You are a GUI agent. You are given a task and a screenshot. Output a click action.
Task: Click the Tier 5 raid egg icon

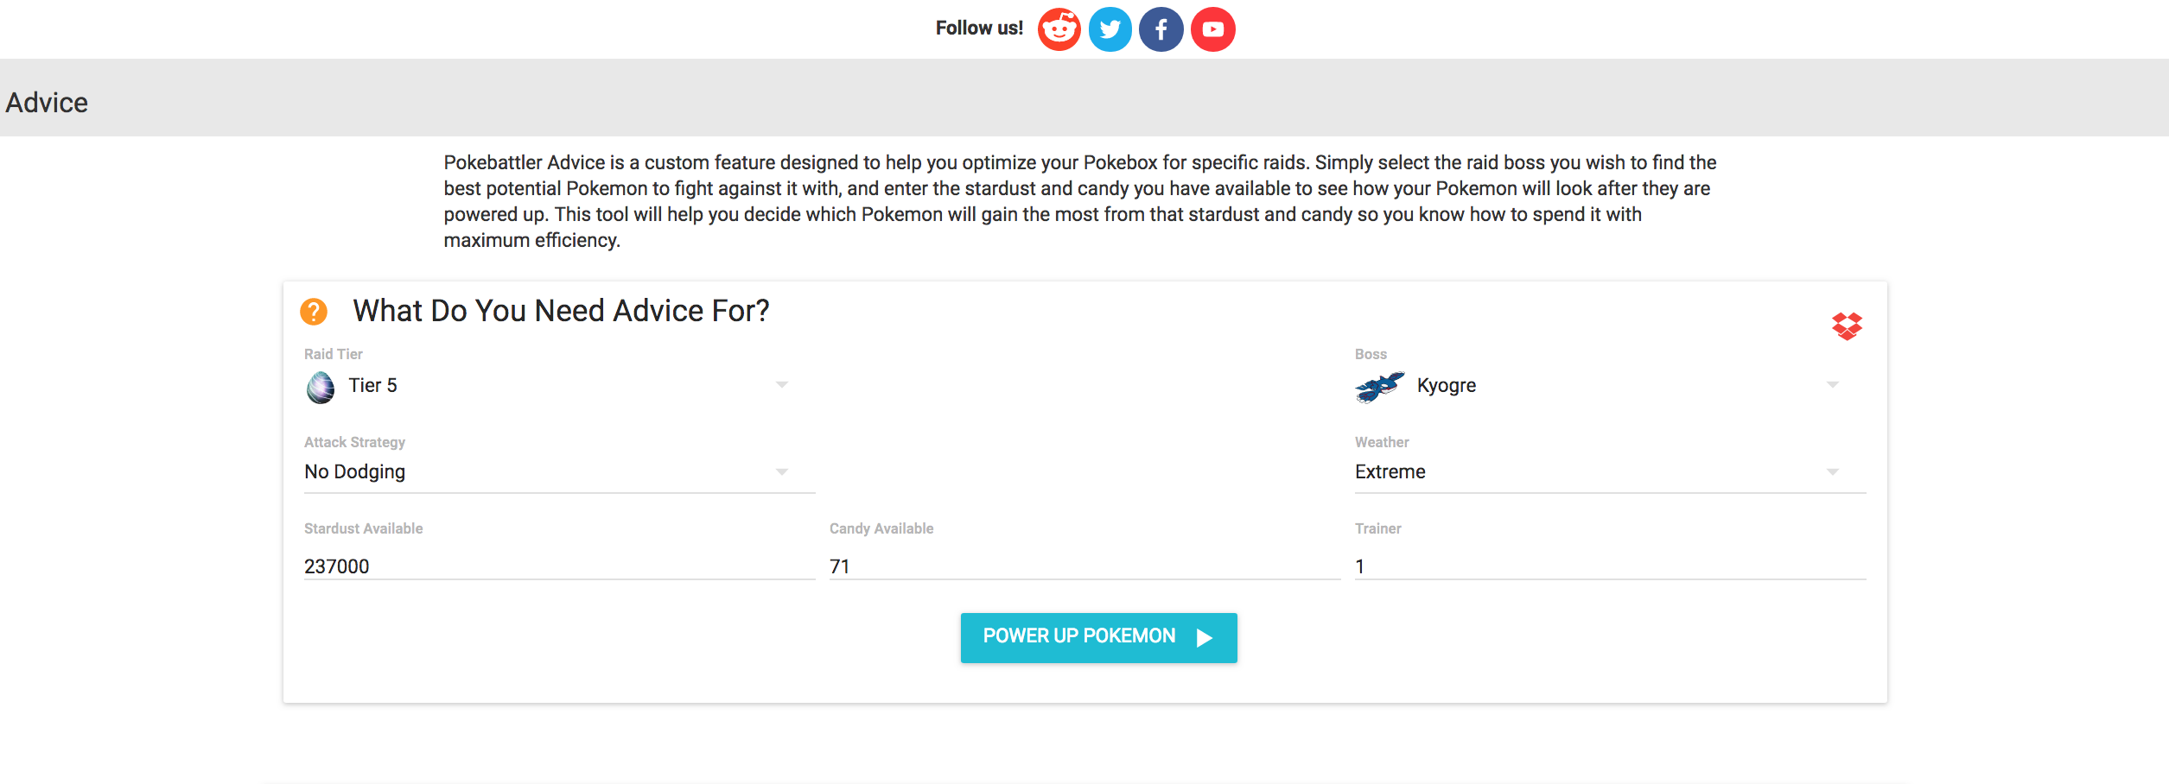point(321,387)
